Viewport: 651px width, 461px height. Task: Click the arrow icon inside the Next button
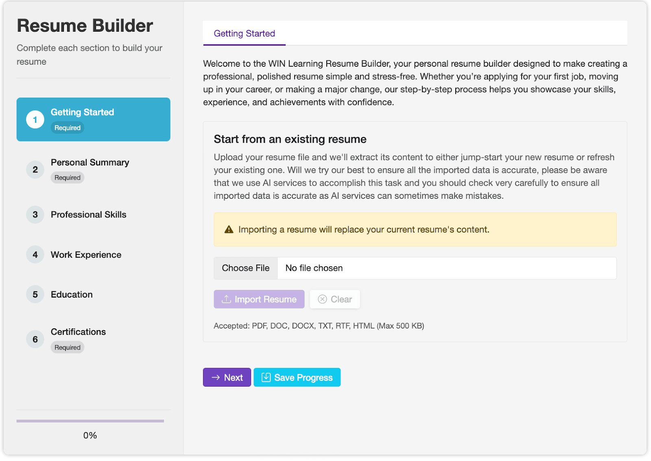coord(216,377)
